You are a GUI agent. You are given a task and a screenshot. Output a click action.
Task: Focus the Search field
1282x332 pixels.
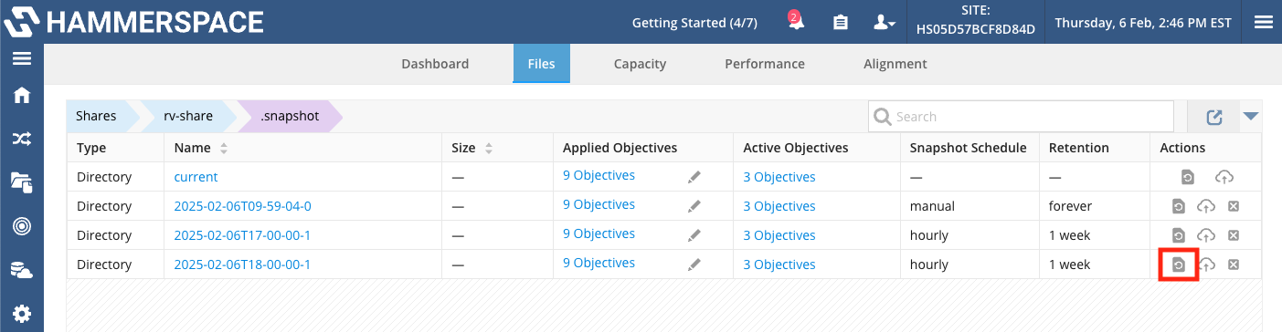pyautogui.click(x=1020, y=116)
